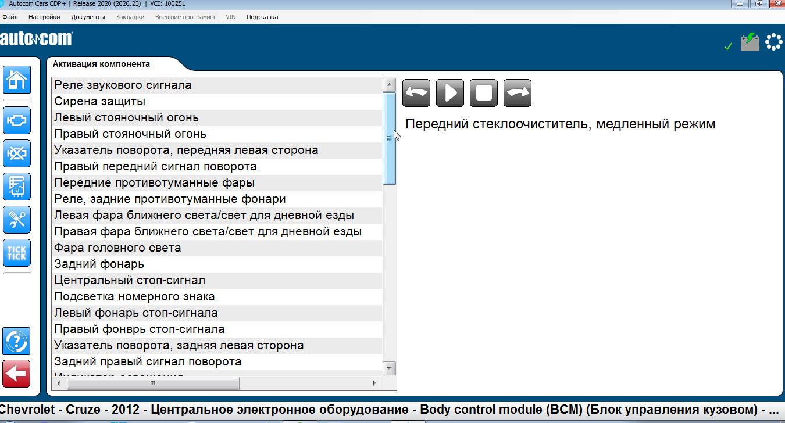Select Реле, задние противотуманные фонари

[217, 199]
